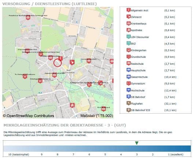Click the Apotheke pin at map bottom
This screenshot has height=159, width=193.
click(x=72, y=105)
